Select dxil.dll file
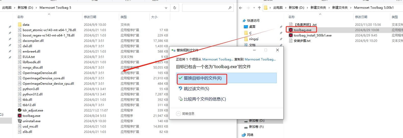Image resolution: width=403 pixels, height=138 pixels. (x=27, y=46)
